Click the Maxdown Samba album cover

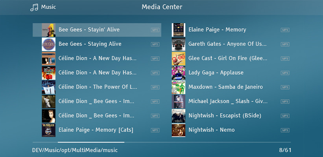click(x=178, y=87)
